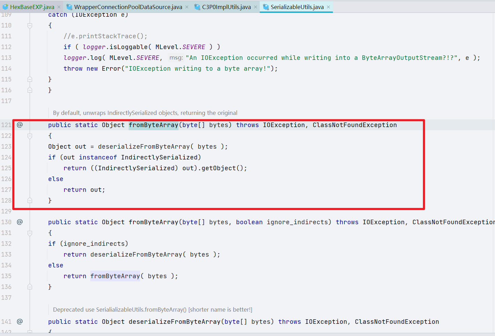Close the WrapperConnectionPoolDataSource.java tab

187,7
